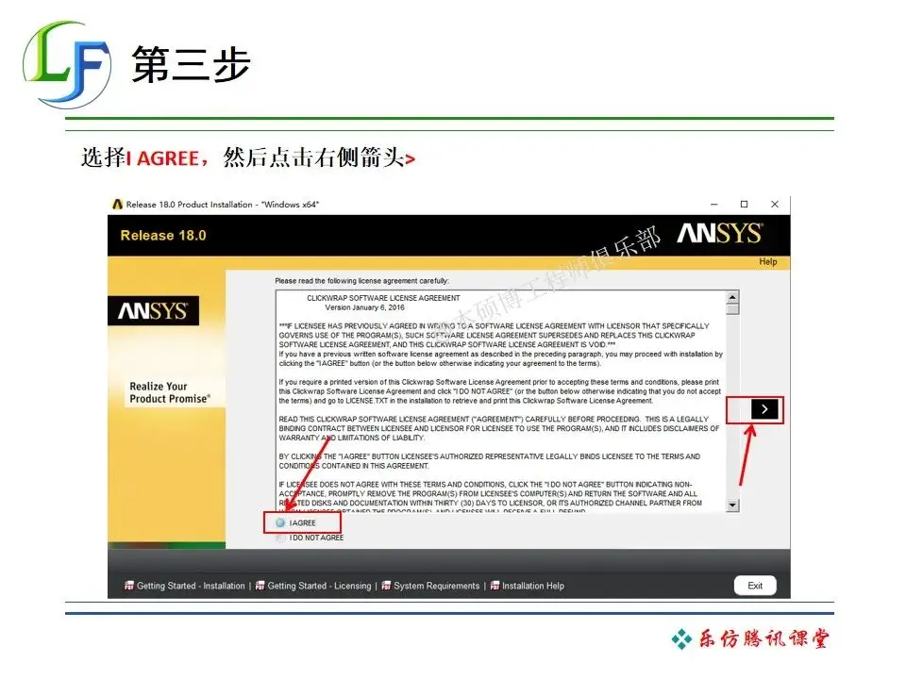Click the ANSYS logo in the yellow sidebar
The image size is (906, 679).
[x=153, y=311]
